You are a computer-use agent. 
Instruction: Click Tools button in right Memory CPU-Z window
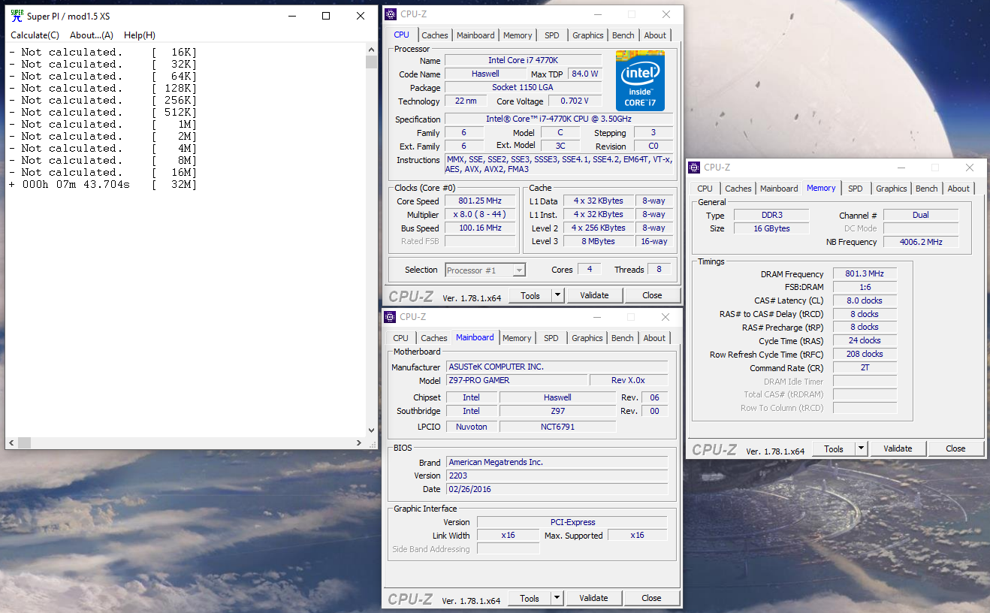[834, 448]
